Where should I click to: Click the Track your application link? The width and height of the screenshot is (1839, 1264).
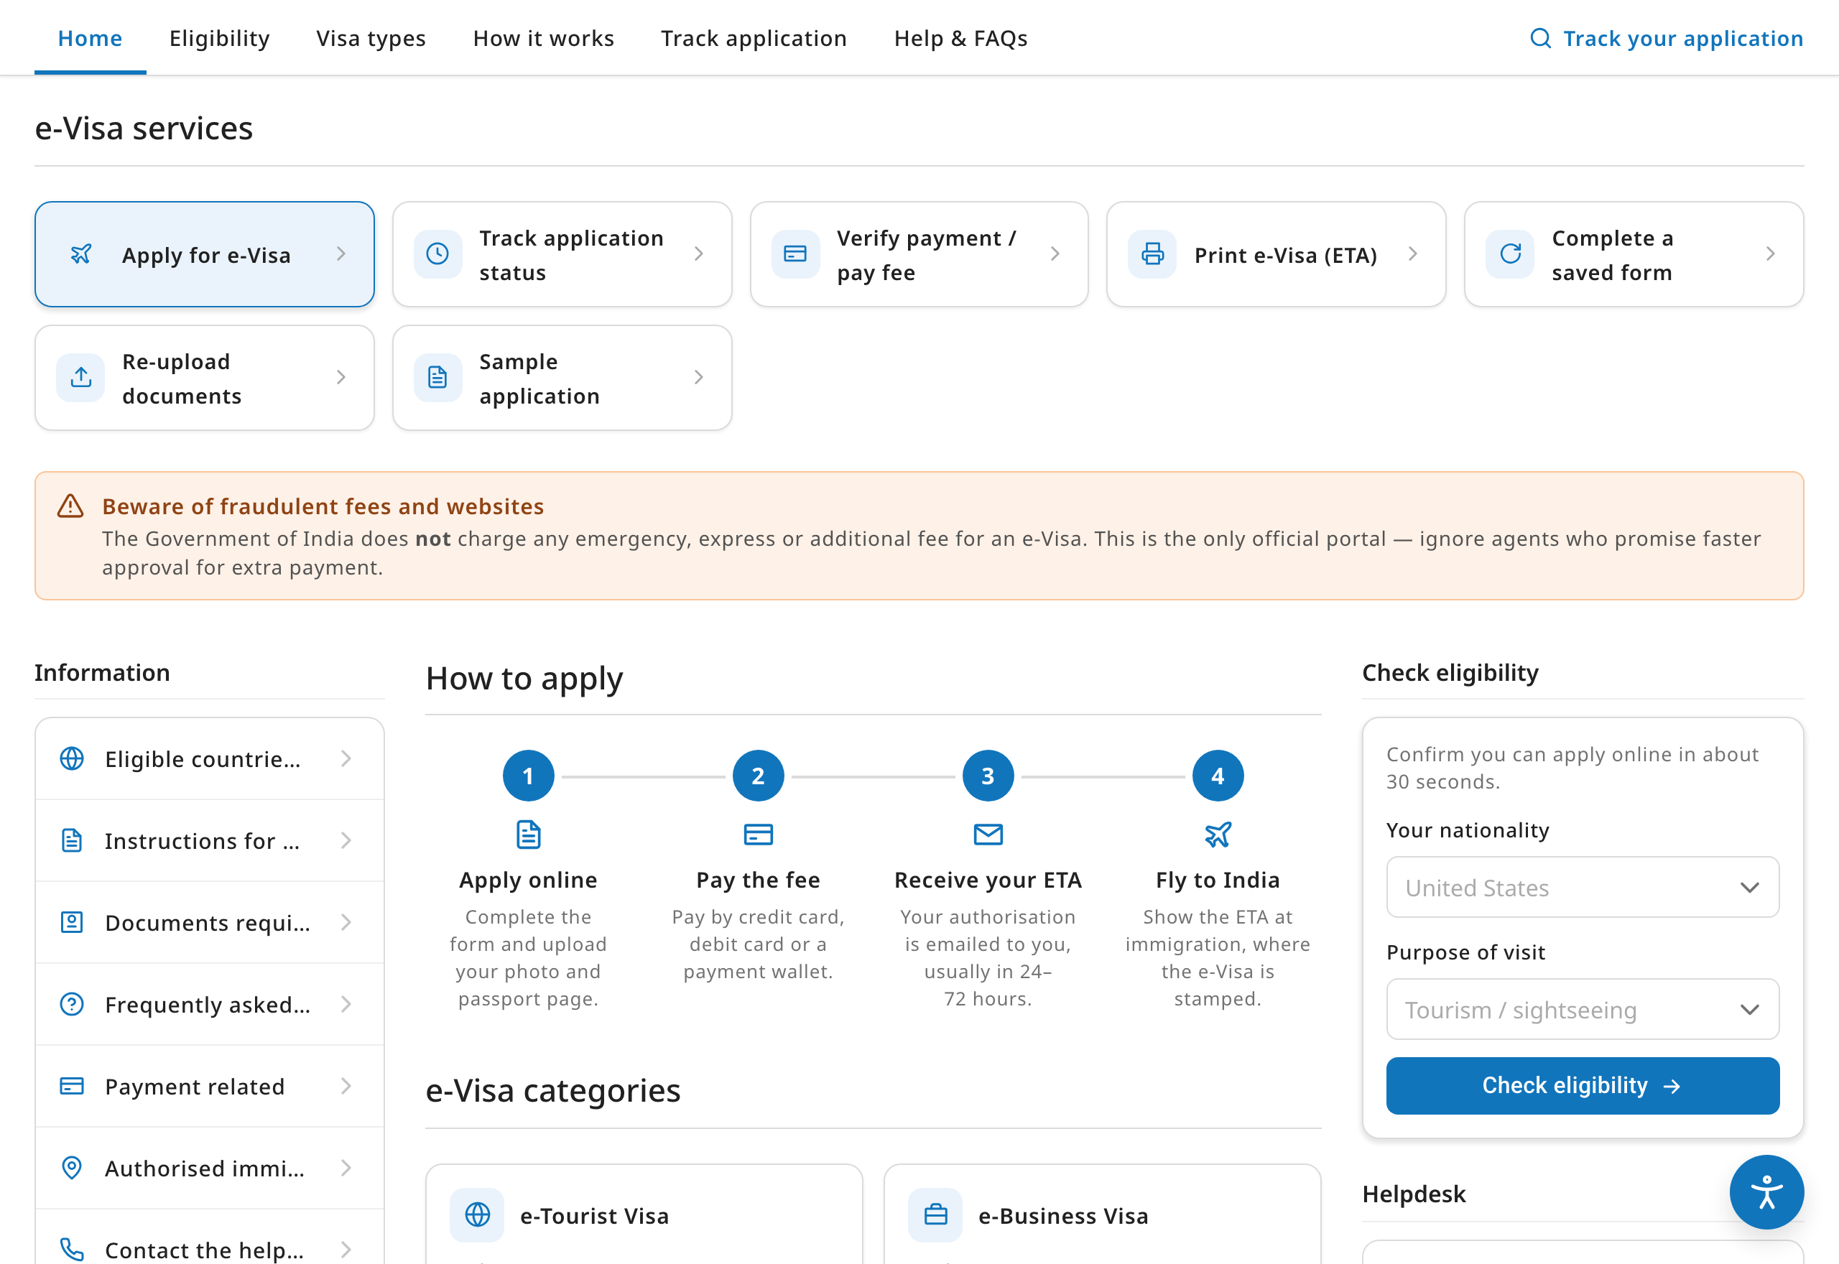pyautogui.click(x=1667, y=38)
